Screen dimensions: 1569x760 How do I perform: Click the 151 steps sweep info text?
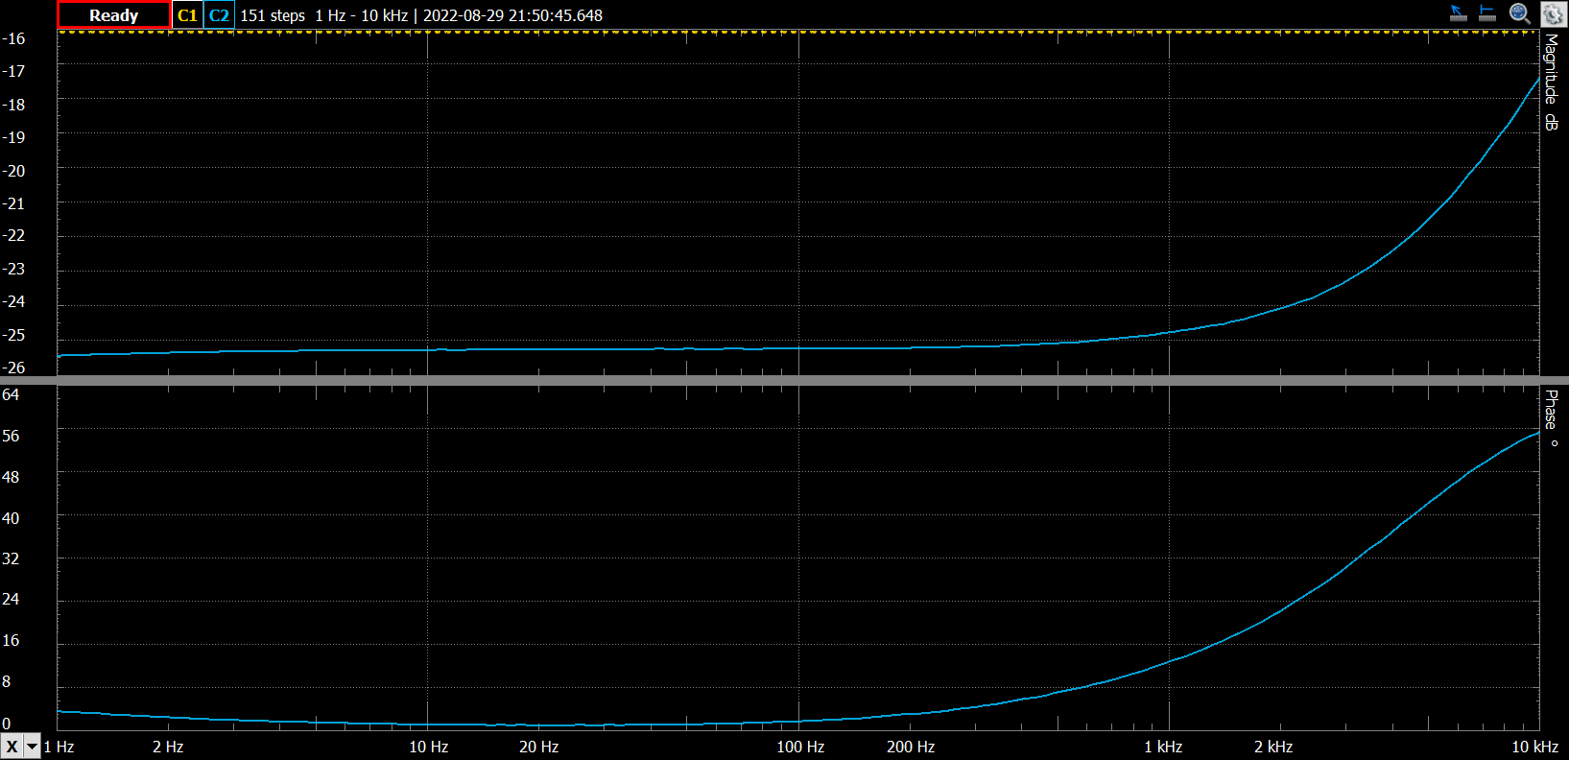273,15
